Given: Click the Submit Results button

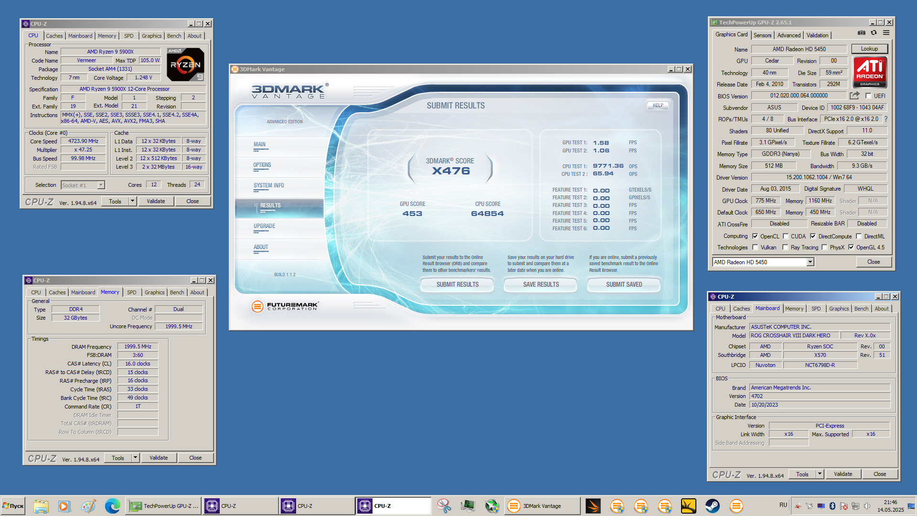Looking at the screenshot, I should pos(457,284).
